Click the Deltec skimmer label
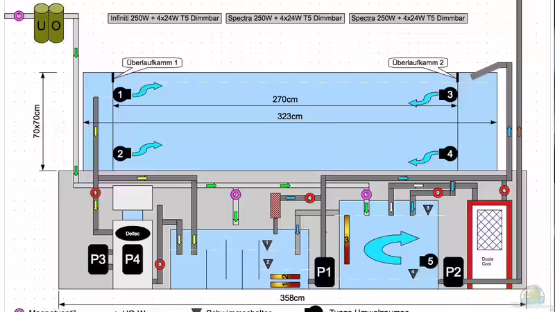The image size is (555, 312). pyautogui.click(x=132, y=234)
